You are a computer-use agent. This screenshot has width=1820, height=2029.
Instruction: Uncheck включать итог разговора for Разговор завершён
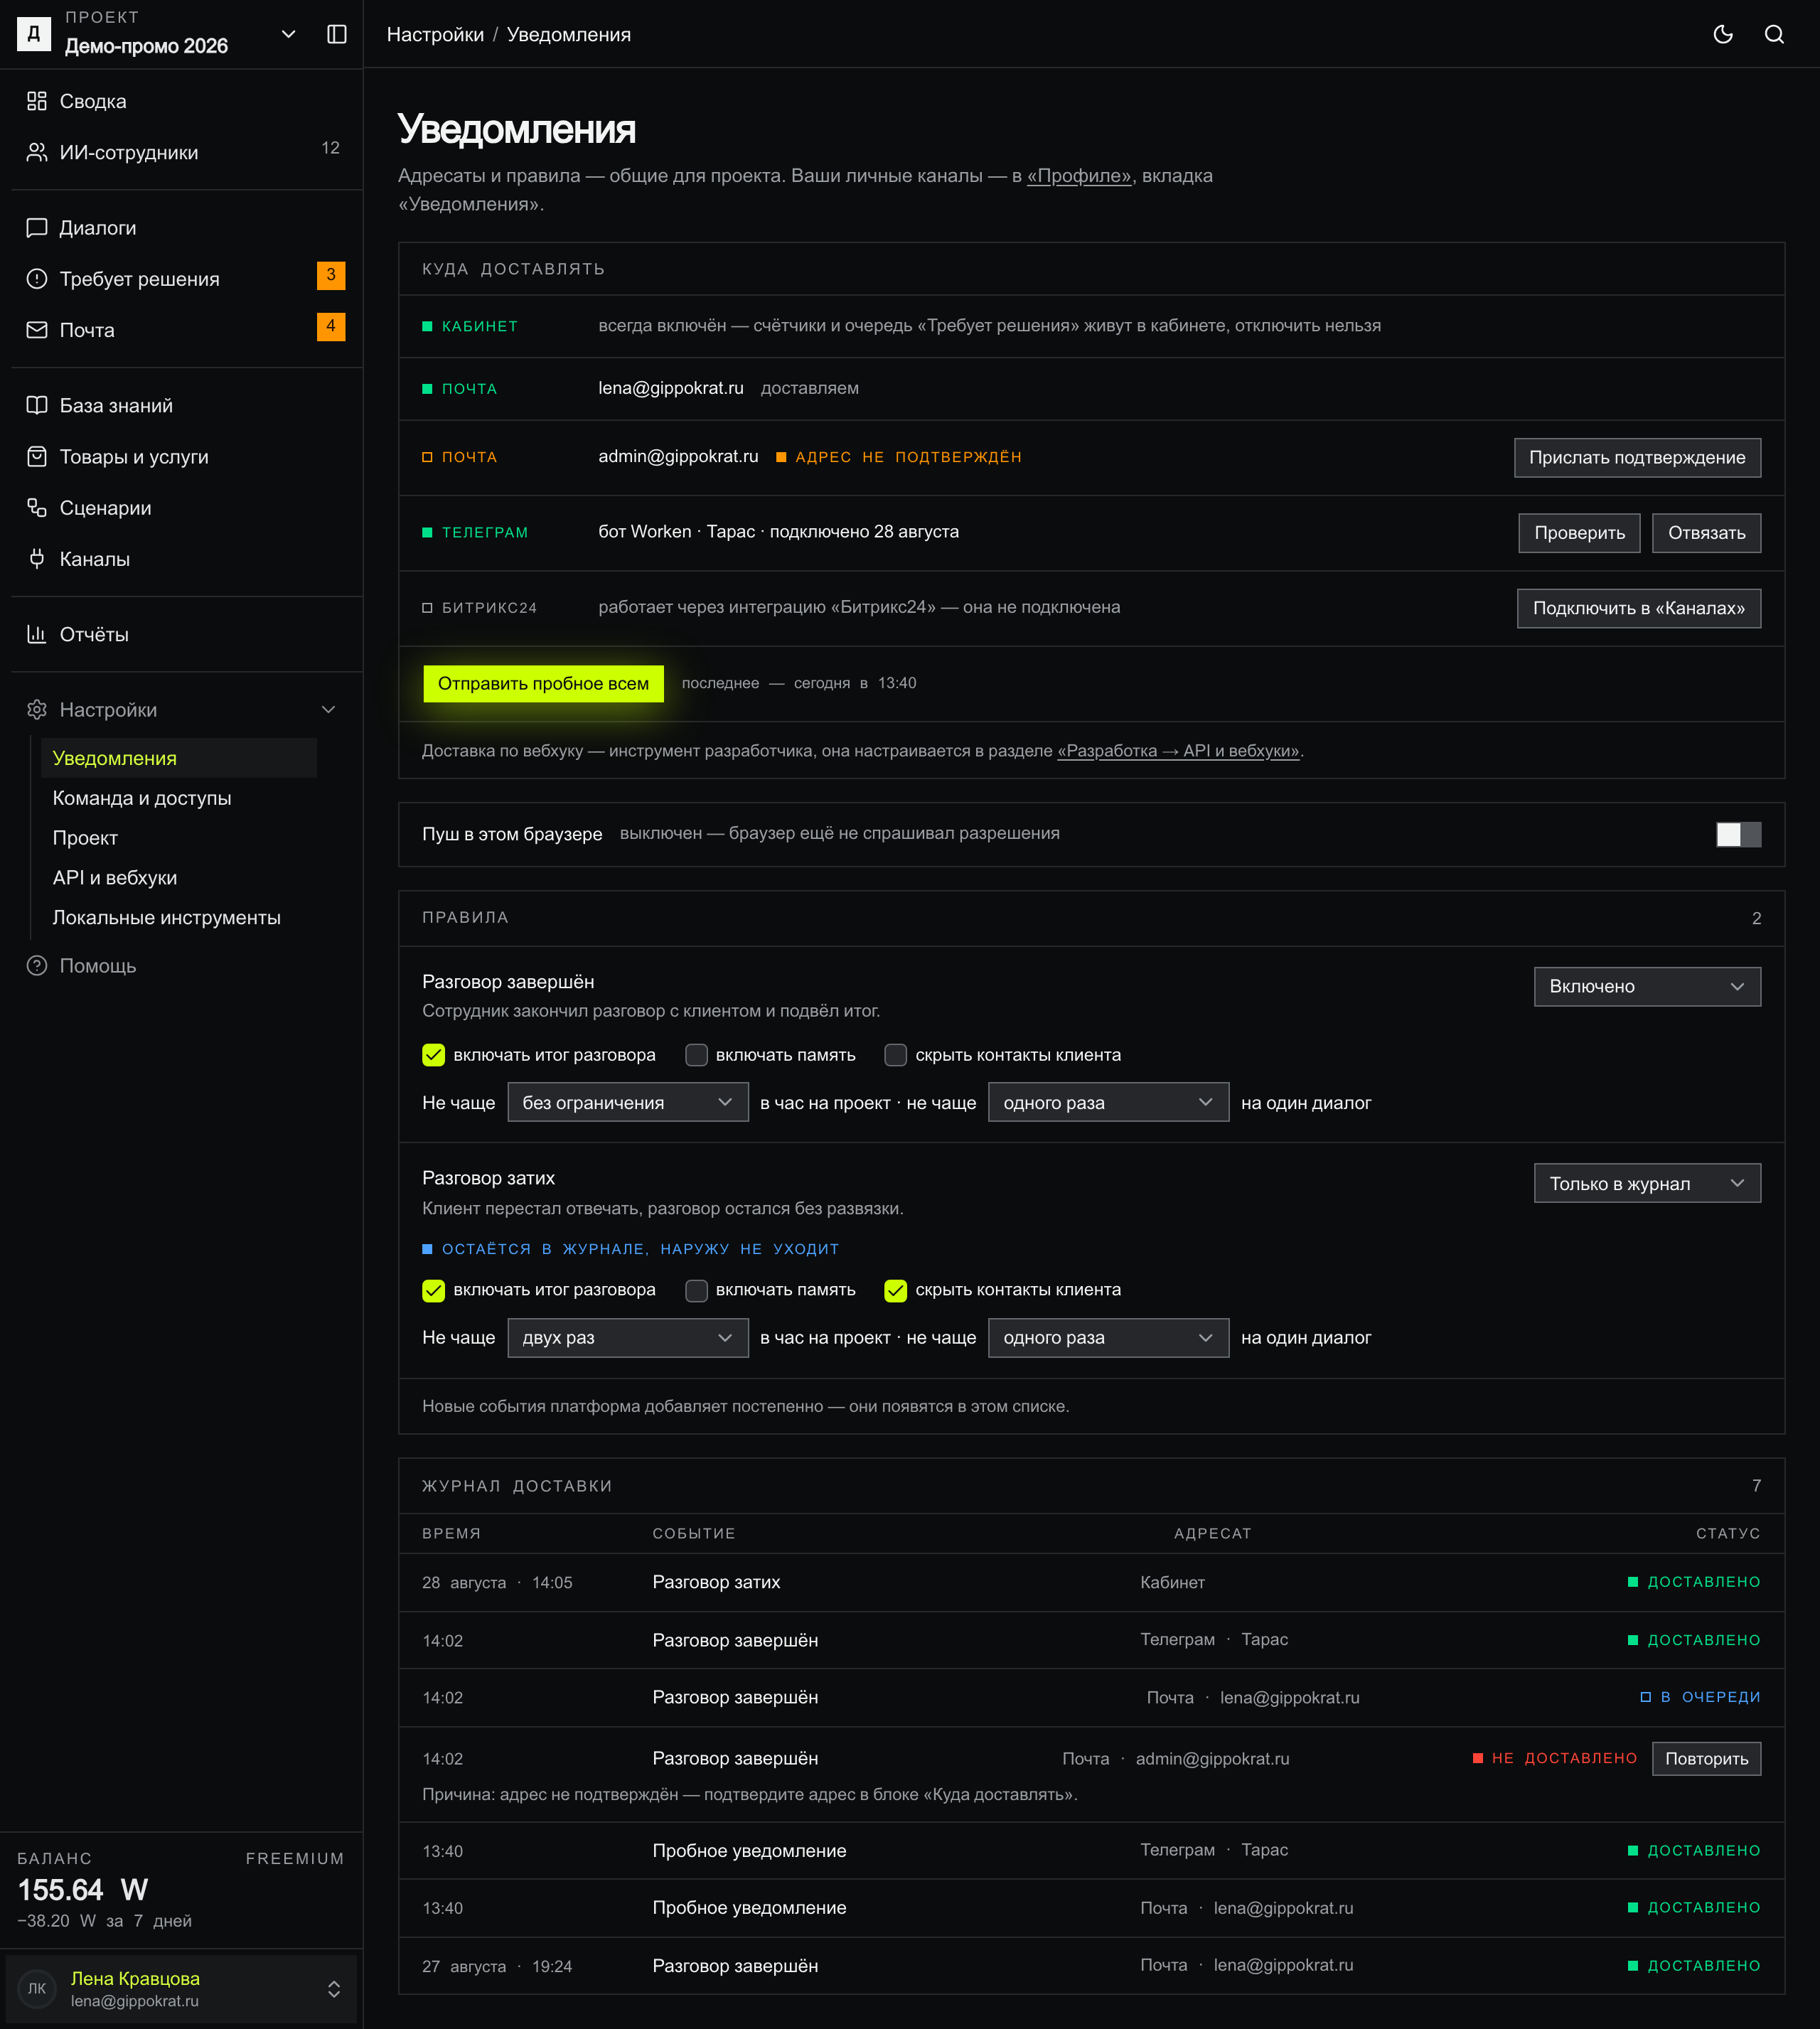(x=433, y=1055)
